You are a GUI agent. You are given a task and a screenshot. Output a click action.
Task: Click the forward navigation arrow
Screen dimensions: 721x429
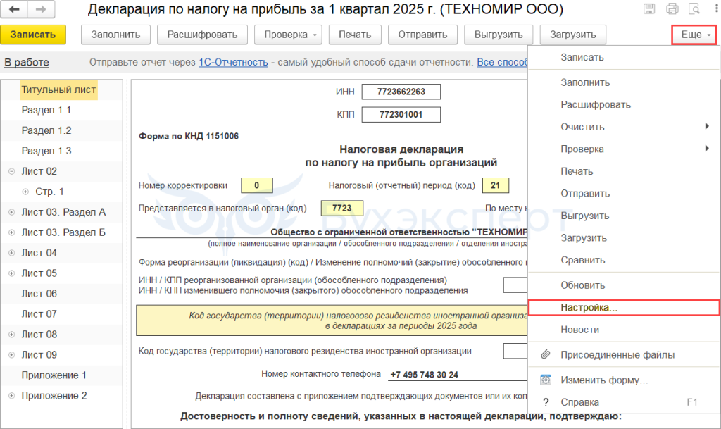coord(41,10)
